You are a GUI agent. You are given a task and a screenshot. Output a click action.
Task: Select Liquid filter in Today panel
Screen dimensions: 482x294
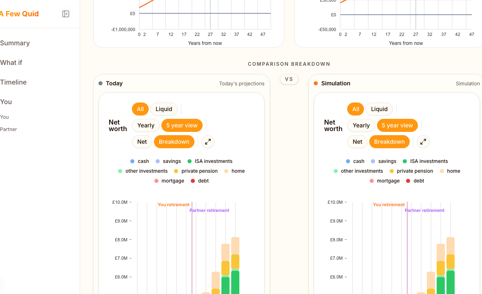tap(164, 109)
